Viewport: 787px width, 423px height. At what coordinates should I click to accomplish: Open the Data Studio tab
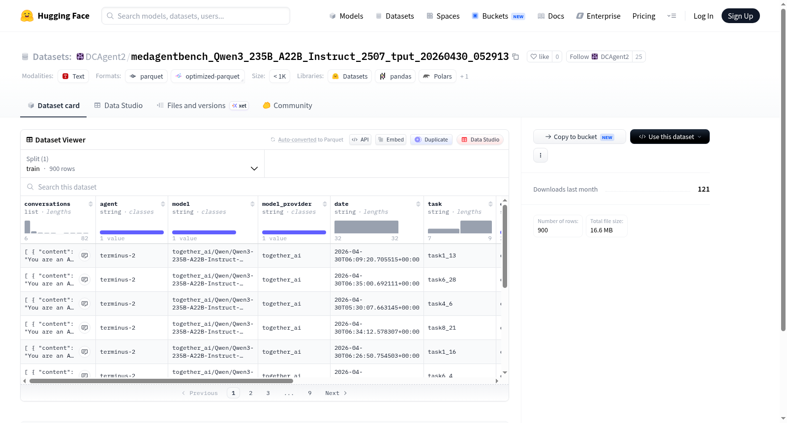tap(119, 106)
